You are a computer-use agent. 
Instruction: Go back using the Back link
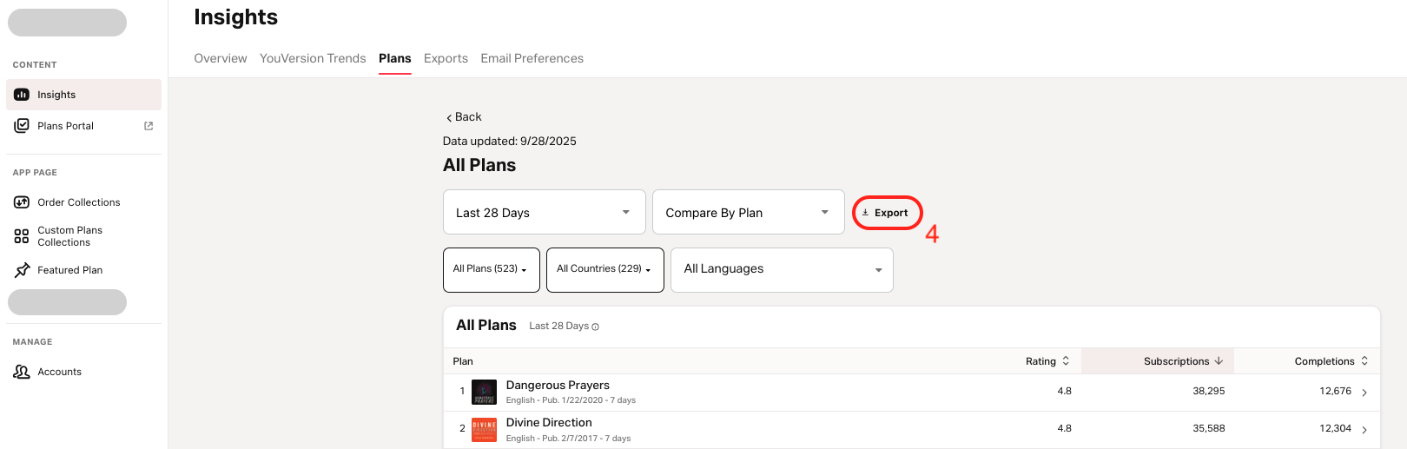tap(464, 117)
